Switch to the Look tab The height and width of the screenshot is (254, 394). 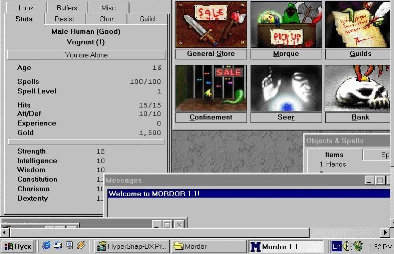coord(26,8)
